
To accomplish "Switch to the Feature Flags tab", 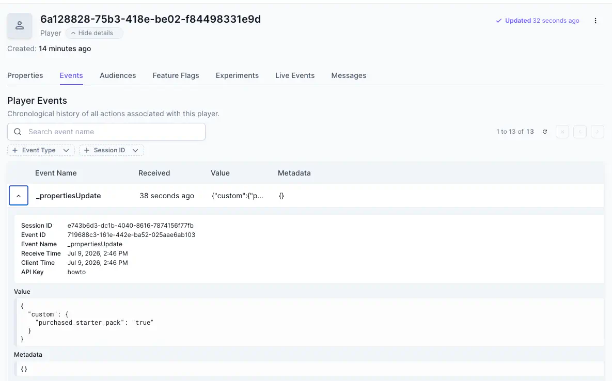I will tap(176, 76).
